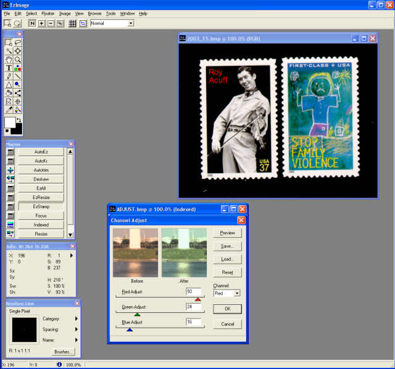Swap foreground and background colors
The width and height of the screenshot is (395, 369).
coord(19,120)
